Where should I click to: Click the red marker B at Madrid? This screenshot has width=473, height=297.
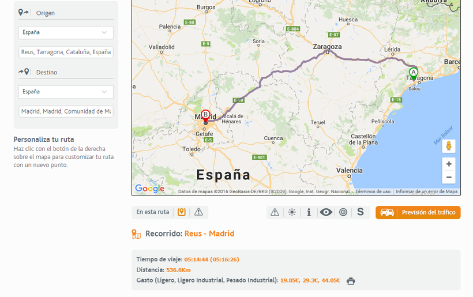coord(205,116)
